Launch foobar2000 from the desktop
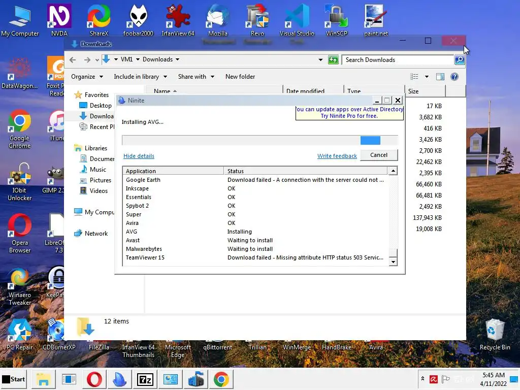Screen dimensions: 520x390 click(138, 20)
